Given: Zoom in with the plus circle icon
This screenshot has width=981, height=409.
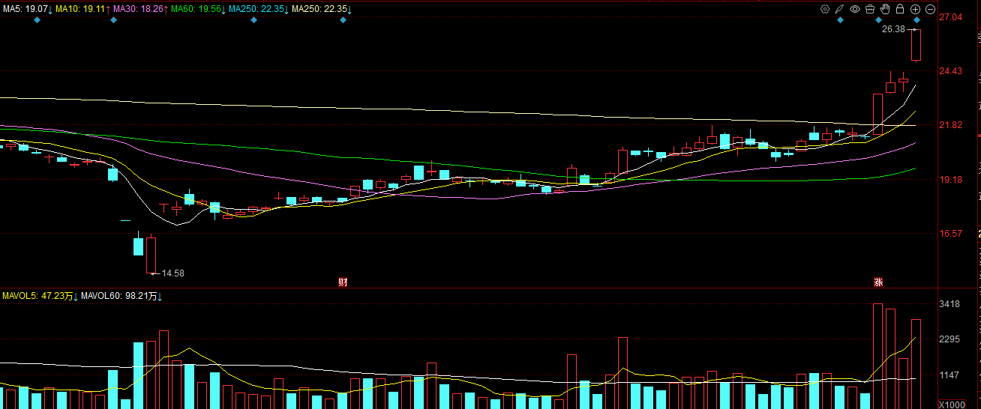Looking at the screenshot, I should [x=916, y=9].
